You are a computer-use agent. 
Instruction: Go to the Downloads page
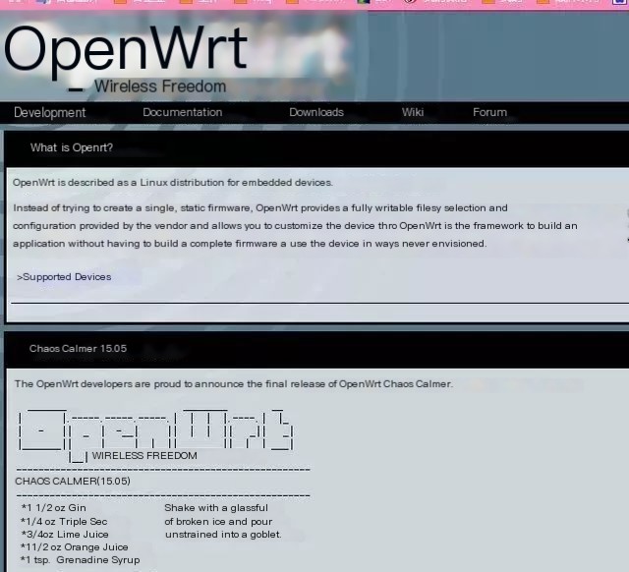click(316, 112)
